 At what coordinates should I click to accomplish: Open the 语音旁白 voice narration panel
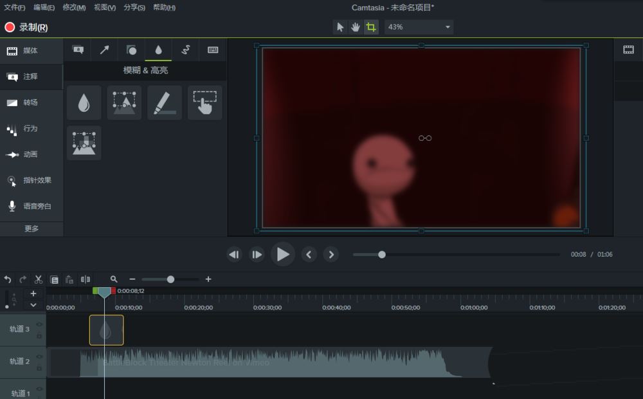[31, 206]
